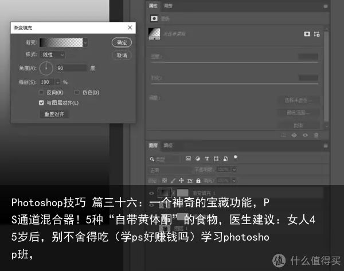Click 选择并遮住 button in Properties
344x271 pixels.
click(298, 100)
